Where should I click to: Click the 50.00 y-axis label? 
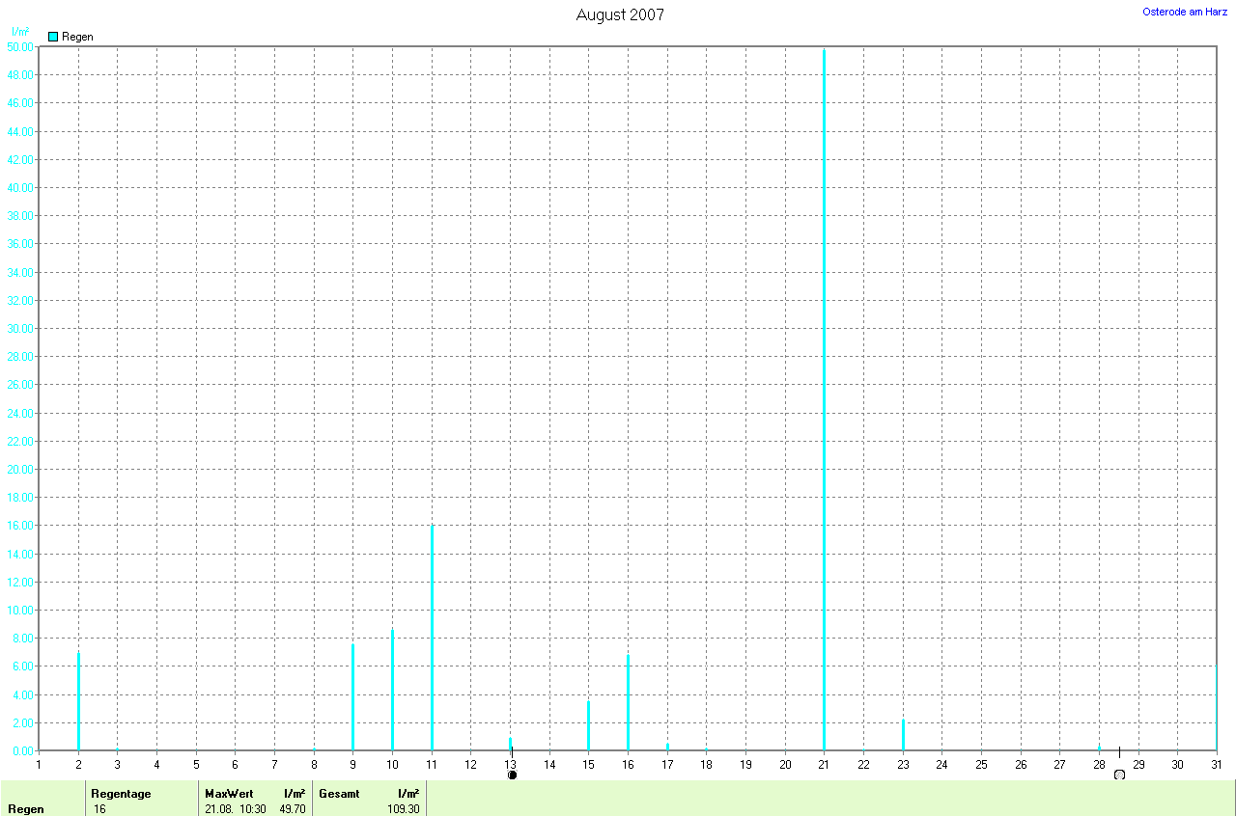(x=20, y=46)
